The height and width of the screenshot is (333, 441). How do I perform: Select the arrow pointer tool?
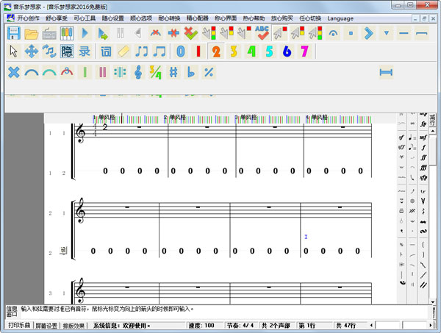coord(13,51)
